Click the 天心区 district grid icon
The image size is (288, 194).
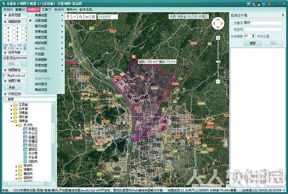click(25, 133)
